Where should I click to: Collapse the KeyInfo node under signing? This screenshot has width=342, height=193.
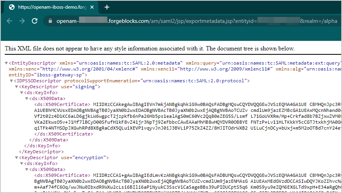[22, 93]
